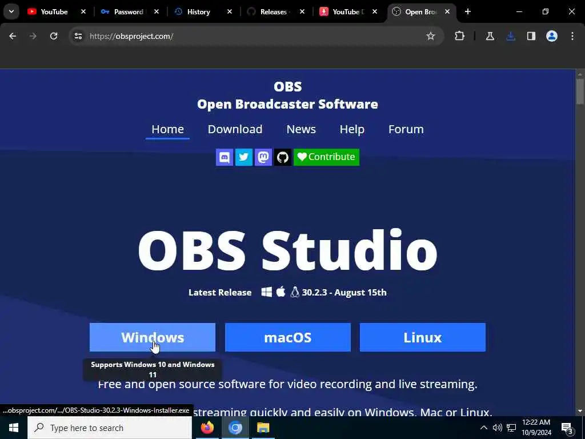Launch Firefox from the taskbar
The height and width of the screenshot is (439, 585).
pos(207,428)
